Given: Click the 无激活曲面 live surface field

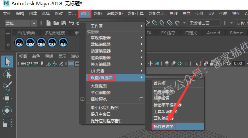Looking at the screenshot, I should coord(204,23).
